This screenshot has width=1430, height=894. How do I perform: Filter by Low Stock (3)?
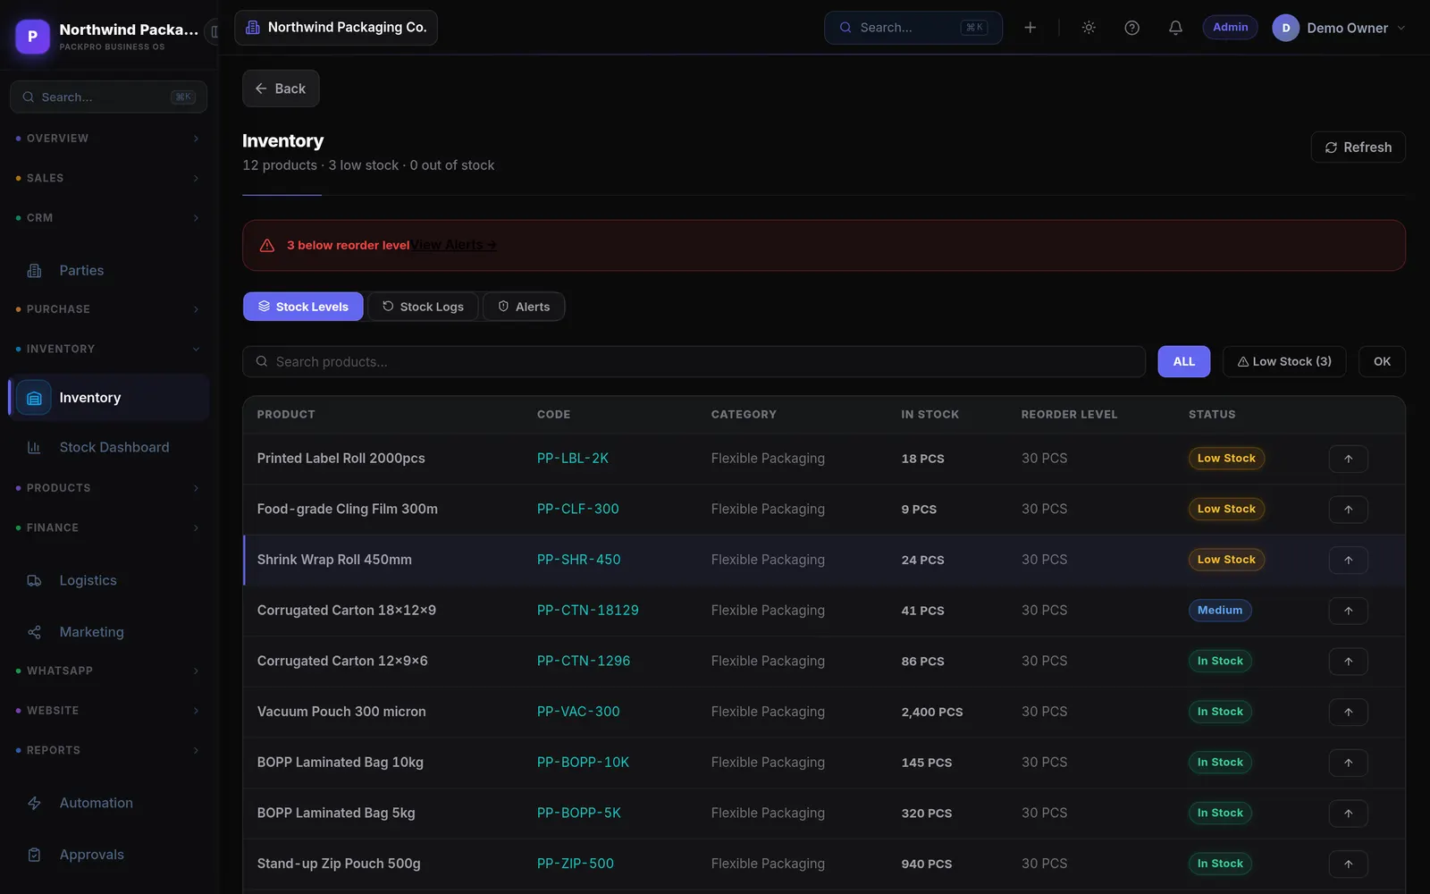point(1283,361)
